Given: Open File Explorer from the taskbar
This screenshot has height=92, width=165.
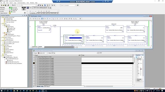Looking at the screenshot, I should 14,91.
